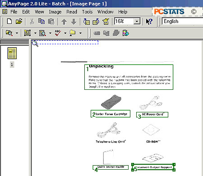Open the Tools menu
203x176 pixels.
coord(87,12)
